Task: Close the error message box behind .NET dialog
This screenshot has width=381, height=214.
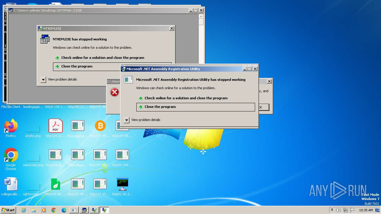Action: point(269,81)
